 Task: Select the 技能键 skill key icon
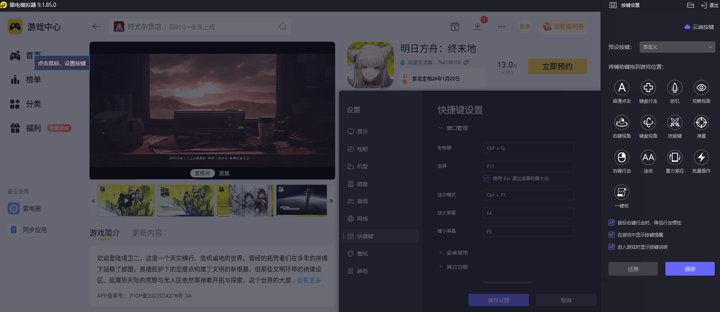pyautogui.click(x=675, y=123)
